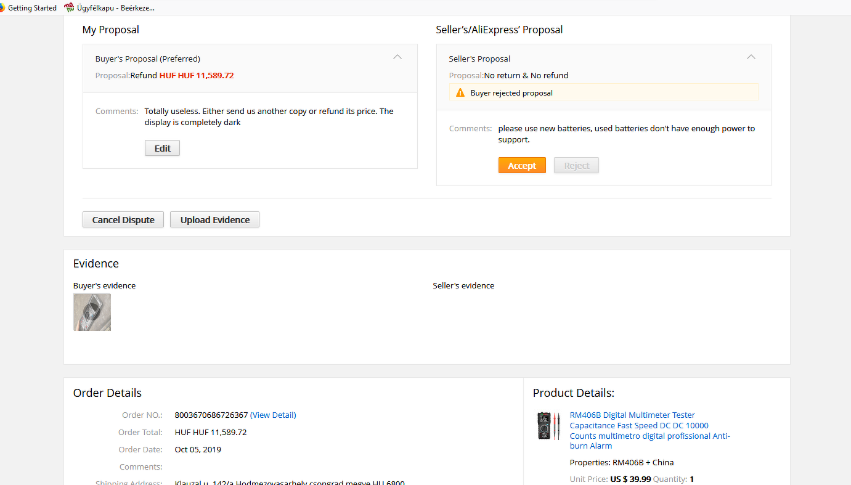The height and width of the screenshot is (485, 851).
Task: Click the Upload Evidence button
Action: pos(214,220)
